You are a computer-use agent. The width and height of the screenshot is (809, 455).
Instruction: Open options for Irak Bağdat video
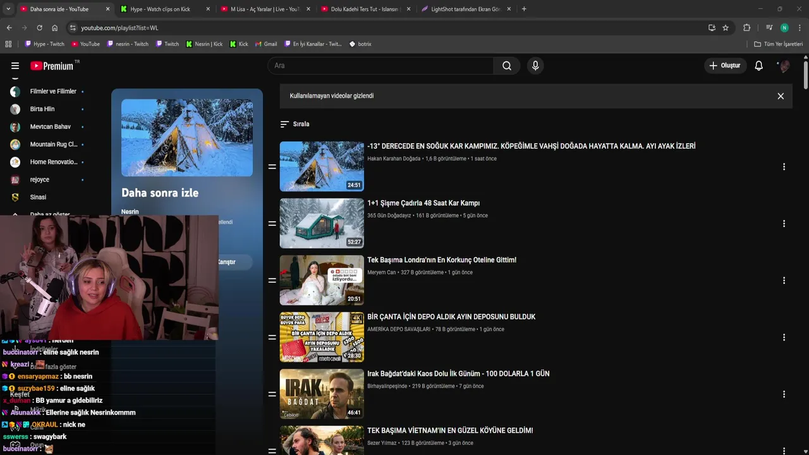pos(784,394)
